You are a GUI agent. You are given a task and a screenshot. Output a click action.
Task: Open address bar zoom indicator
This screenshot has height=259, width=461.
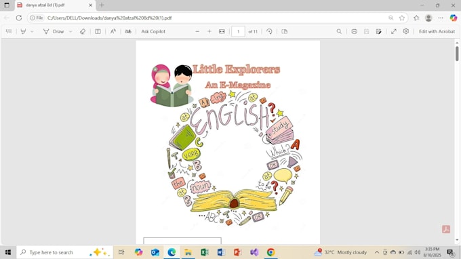coord(390,18)
